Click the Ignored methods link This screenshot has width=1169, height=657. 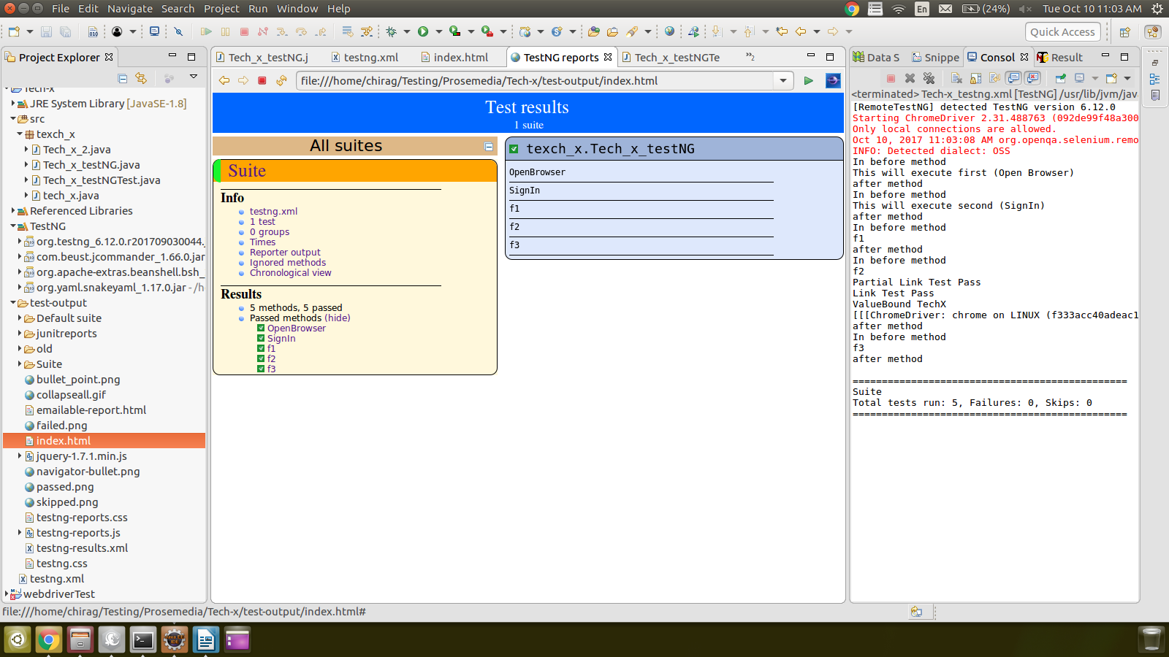[x=288, y=263]
